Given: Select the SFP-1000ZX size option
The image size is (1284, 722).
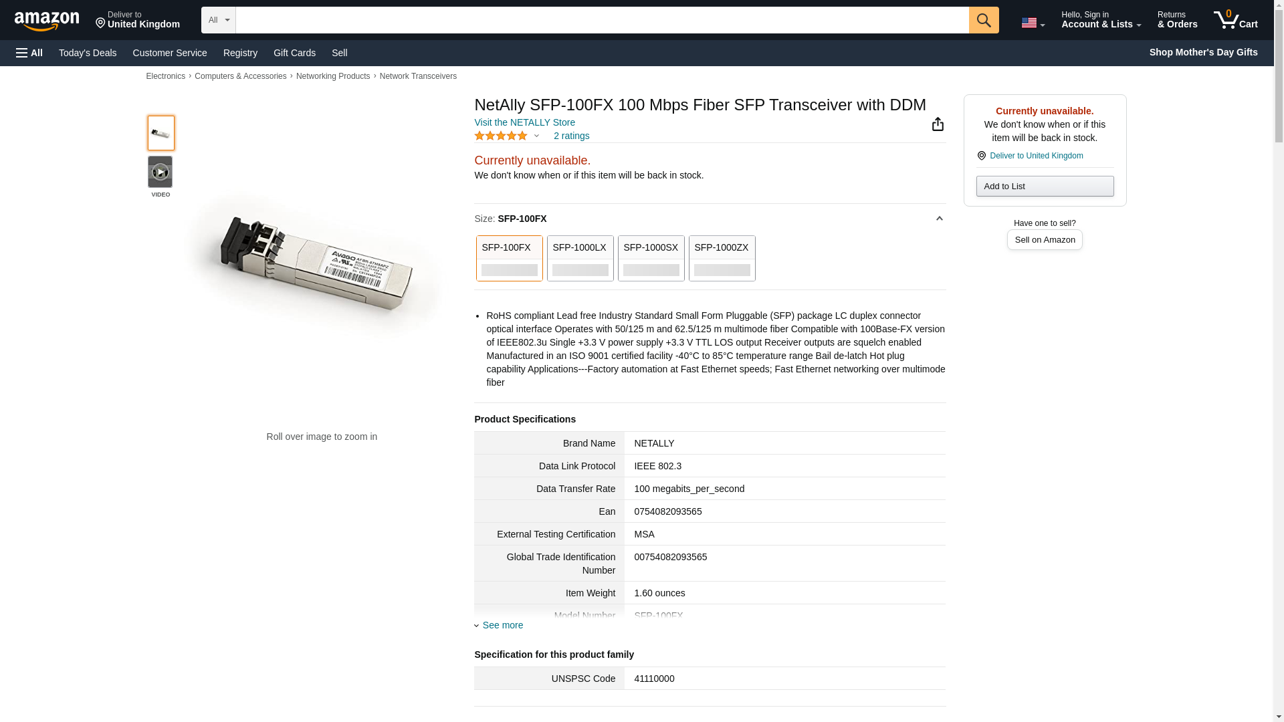Looking at the screenshot, I should 722,258.
